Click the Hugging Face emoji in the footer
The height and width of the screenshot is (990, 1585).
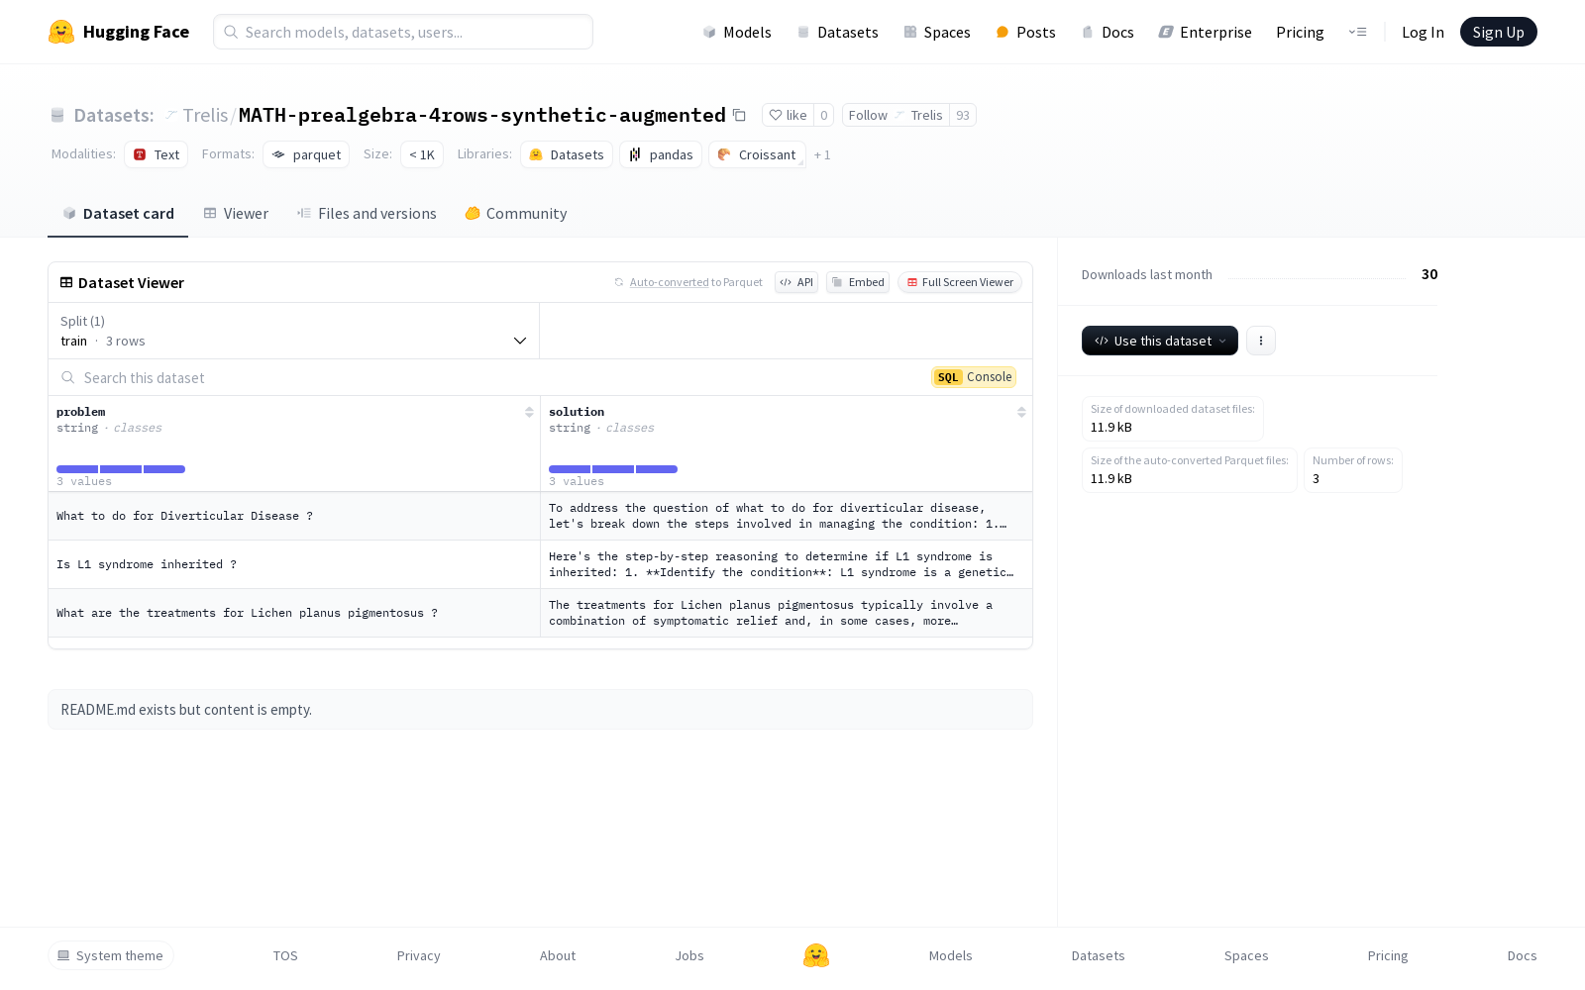click(816, 955)
